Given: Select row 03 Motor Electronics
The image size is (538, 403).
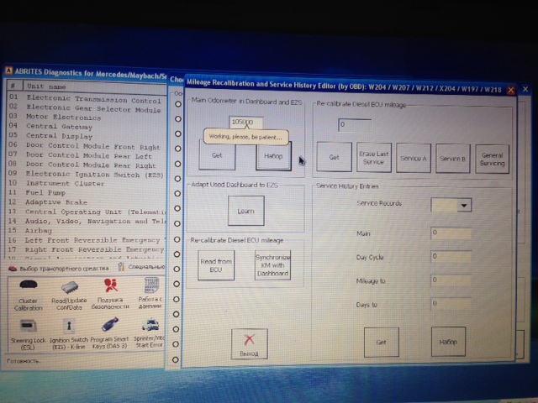Looking at the screenshot, I should tap(87, 118).
